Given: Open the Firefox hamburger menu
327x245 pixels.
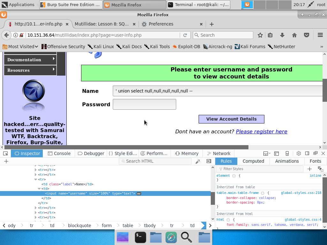Looking at the screenshot, I should [320, 35].
